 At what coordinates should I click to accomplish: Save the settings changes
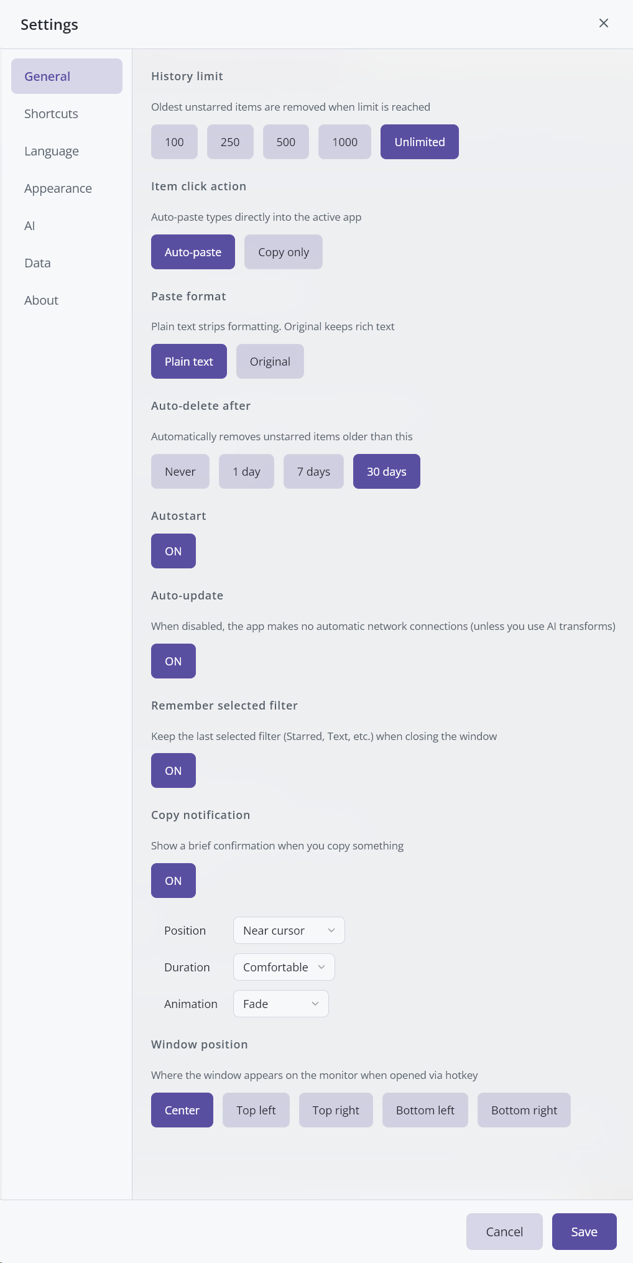[x=584, y=1231]
